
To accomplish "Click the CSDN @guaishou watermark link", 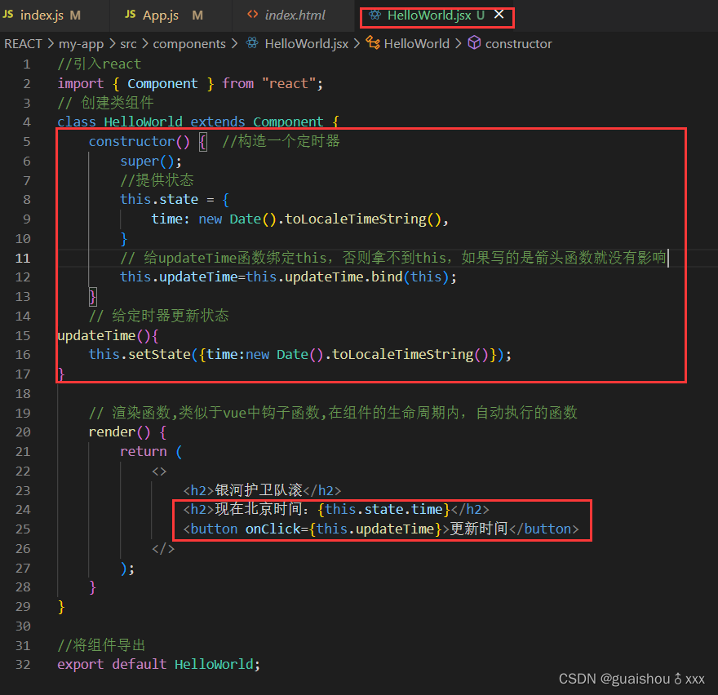I will [632, 678].
